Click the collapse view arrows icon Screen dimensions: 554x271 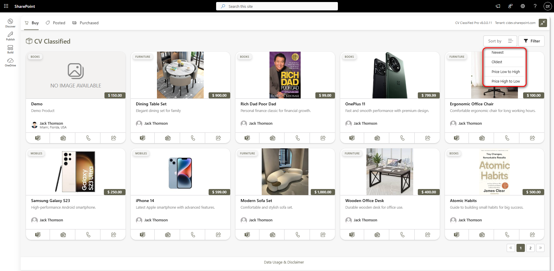click(543, 23)
